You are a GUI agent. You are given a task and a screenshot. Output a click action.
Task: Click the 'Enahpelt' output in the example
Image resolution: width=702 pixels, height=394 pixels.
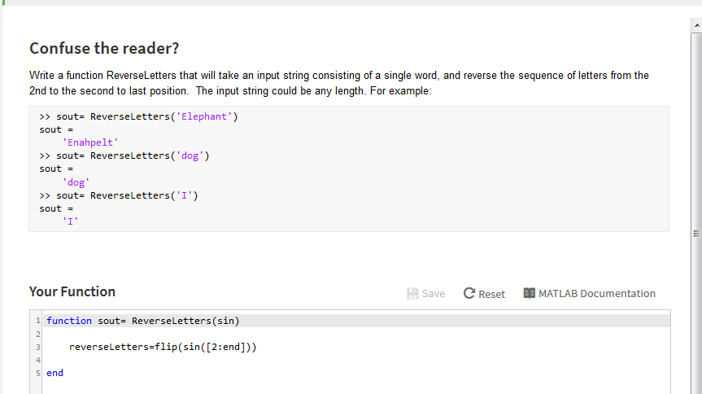click(x=90, y=142)
